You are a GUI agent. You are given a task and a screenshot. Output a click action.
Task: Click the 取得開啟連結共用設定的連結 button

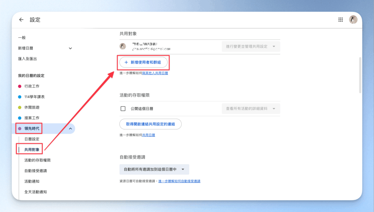[x=150, y=124]
